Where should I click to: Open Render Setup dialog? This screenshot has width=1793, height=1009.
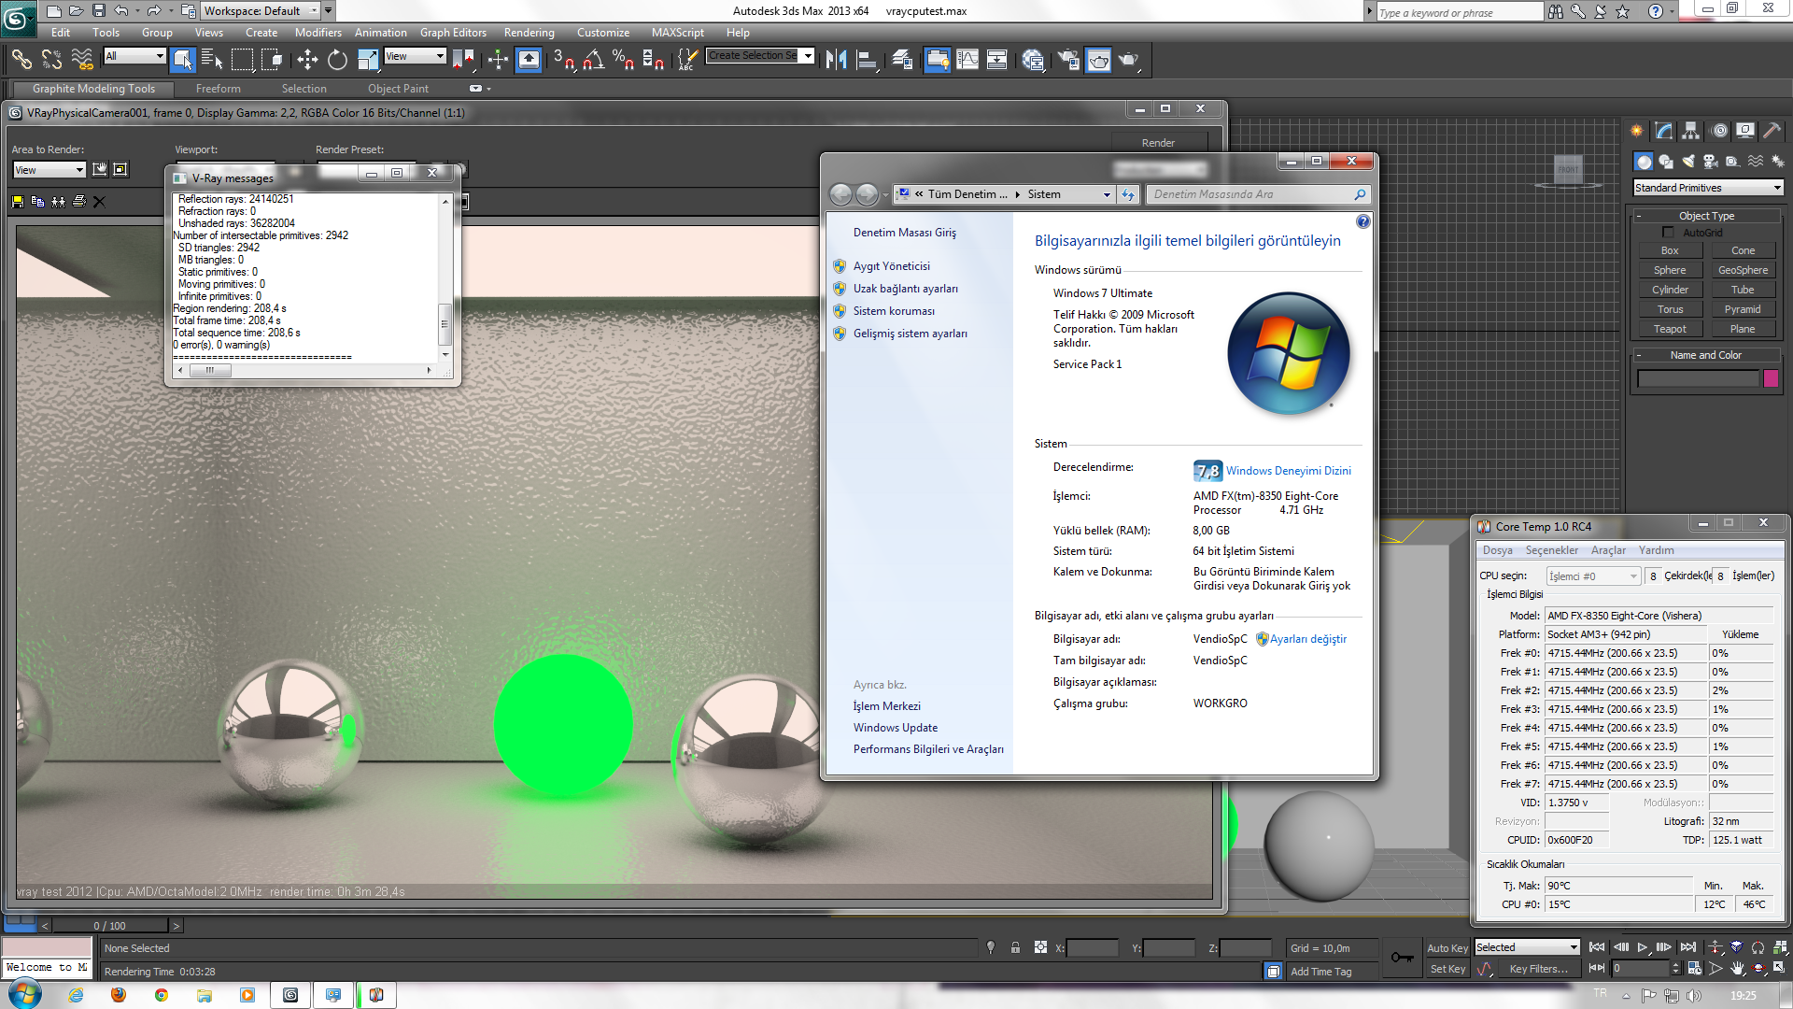click(1068, 60)
